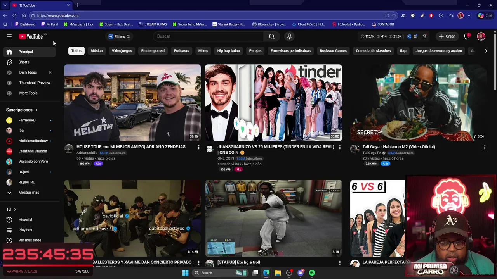Go to YouTube home via logo
Viewport: 497px width, 279px height.
click(31, 36)
